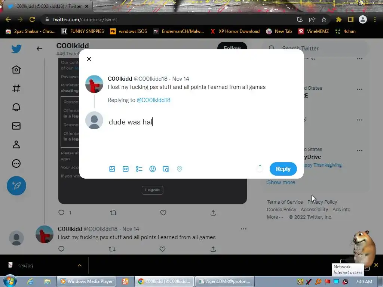Open FUNNY SNIPPIES bookmark
Screen dimensions: 383x287
pos(83,31)
